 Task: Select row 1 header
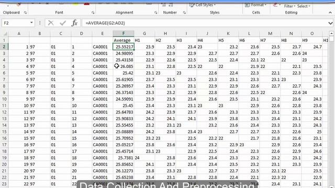(x=4, y=40)
